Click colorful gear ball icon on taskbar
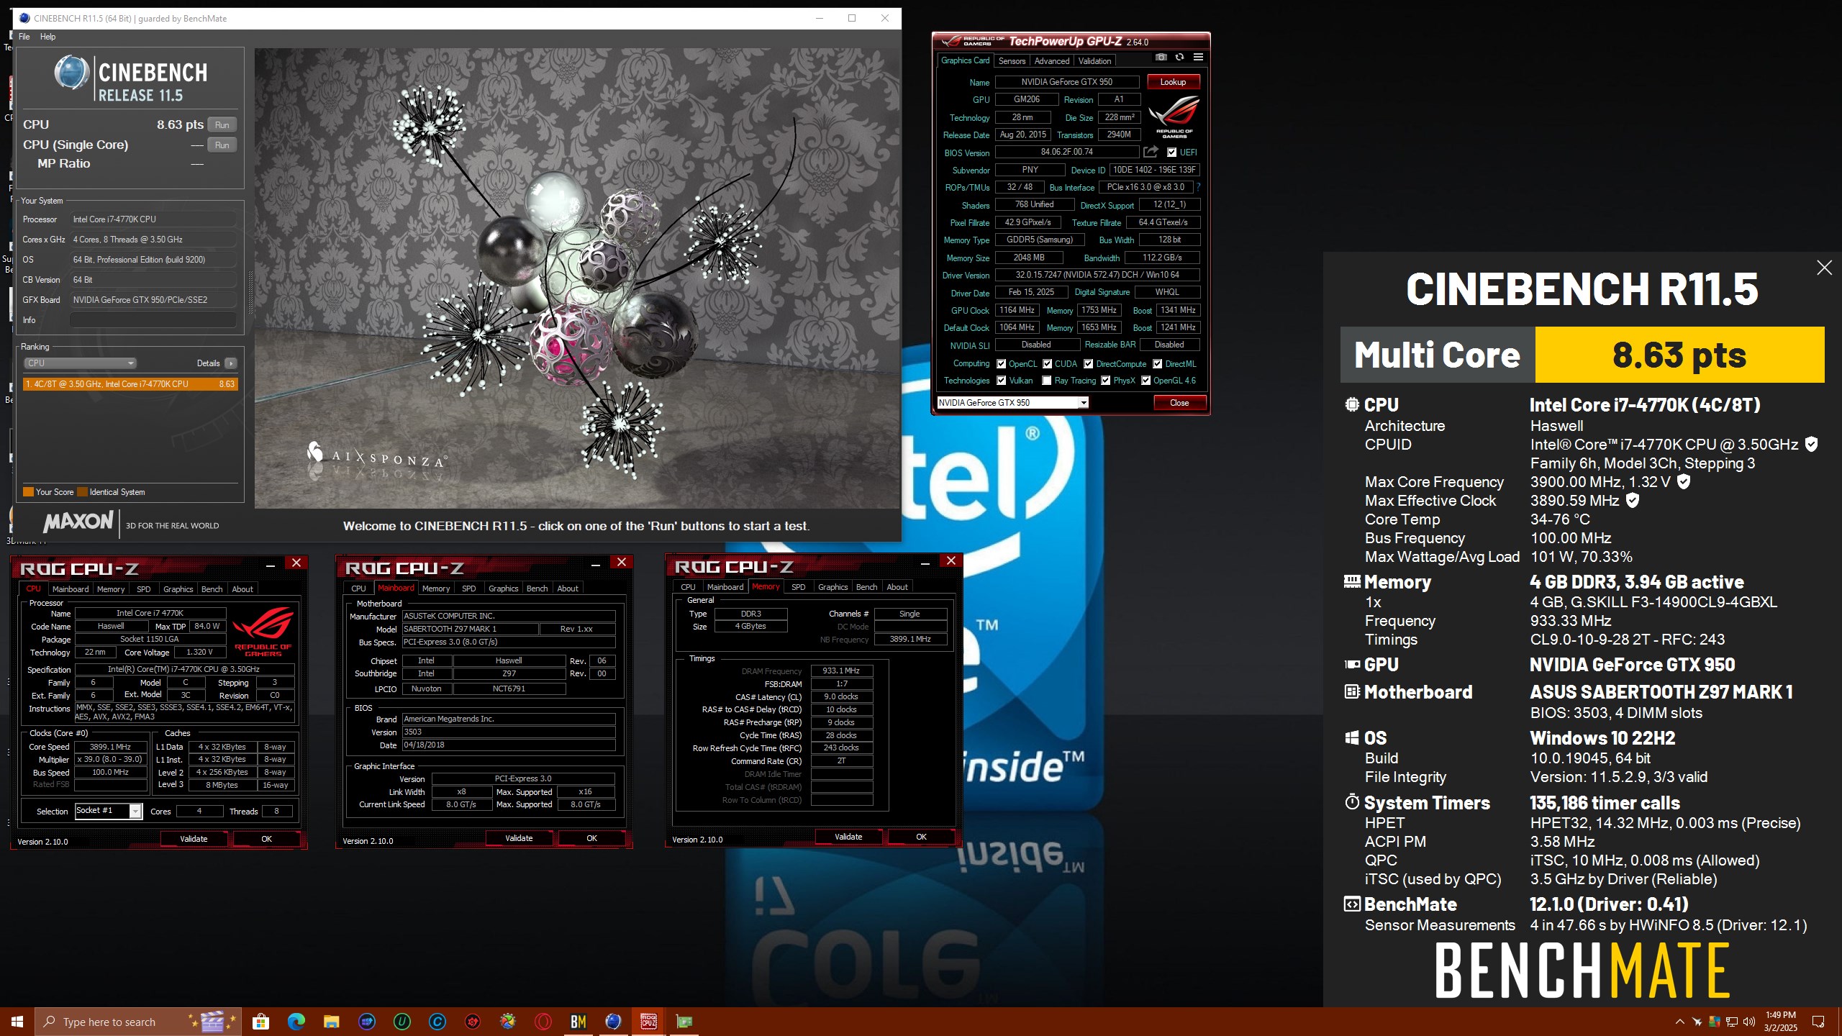 pyautogui.click(x=508, y=1022)
